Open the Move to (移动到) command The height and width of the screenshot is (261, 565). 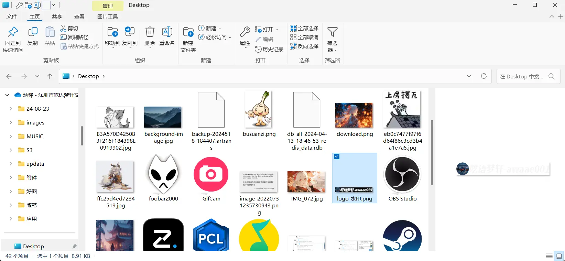(112, 36)
